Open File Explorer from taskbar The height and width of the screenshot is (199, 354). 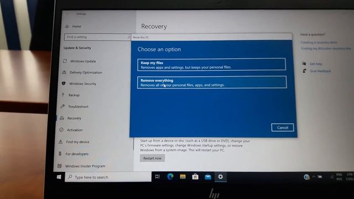[x=183, y=177]
